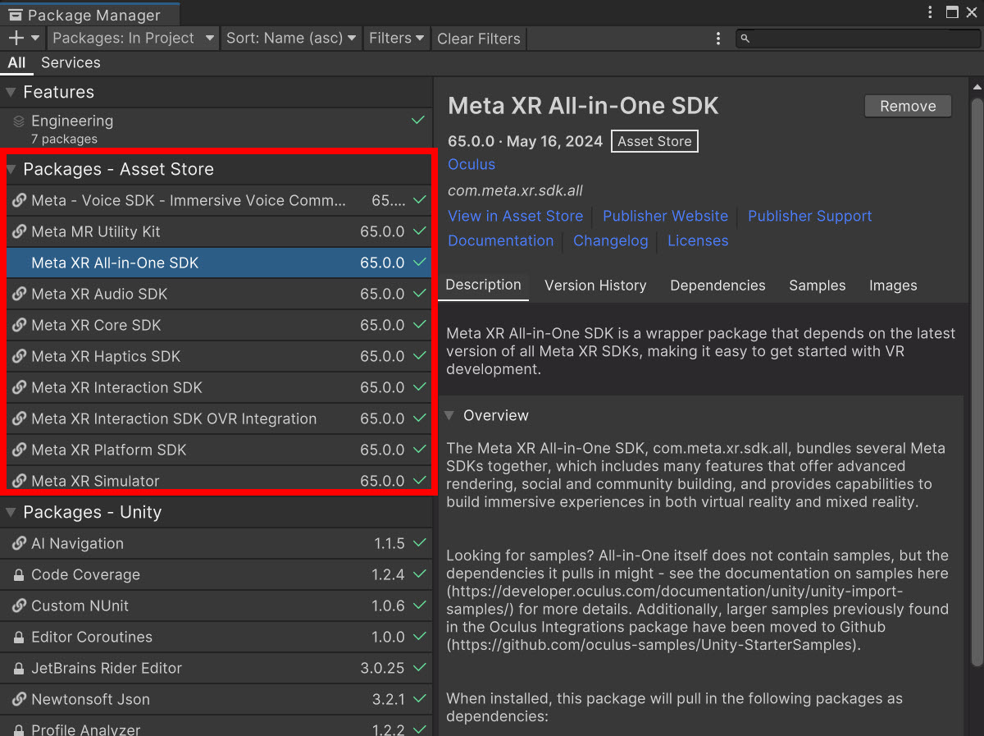The image size is (984, 736).
Task: Open the toolbar three-dot options menu
Action: tap(718, 39)
